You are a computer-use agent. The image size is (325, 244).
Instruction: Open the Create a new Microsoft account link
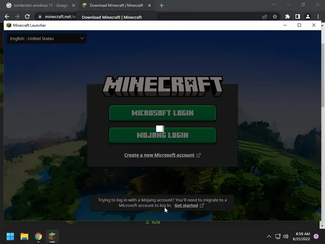pyautogui.click(x=159, y=155)
